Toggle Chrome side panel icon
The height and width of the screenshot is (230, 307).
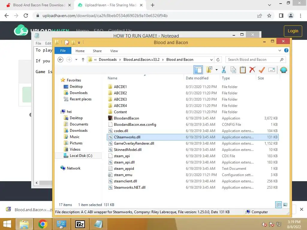(281, 16)
